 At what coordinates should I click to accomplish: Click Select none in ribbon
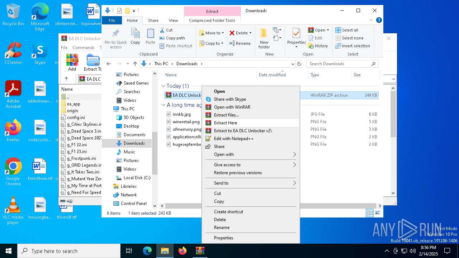click(349, 38)
